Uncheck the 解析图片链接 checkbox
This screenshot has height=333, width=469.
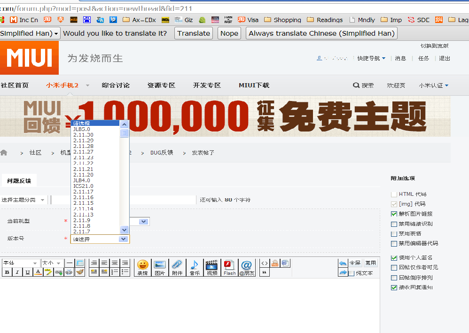(394, 214)
